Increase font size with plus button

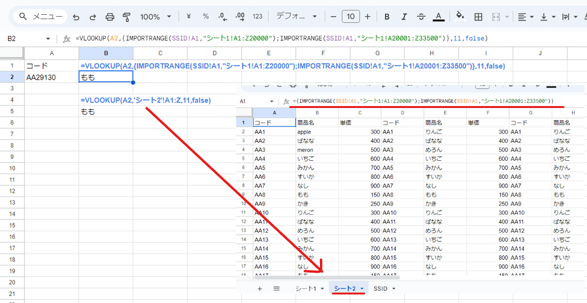click(368, 17)
